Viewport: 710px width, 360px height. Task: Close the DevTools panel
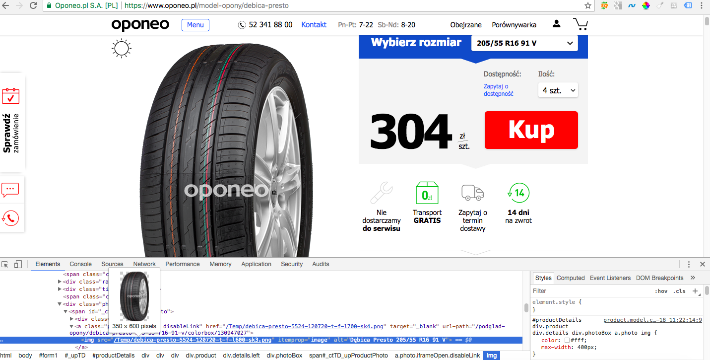703,264
